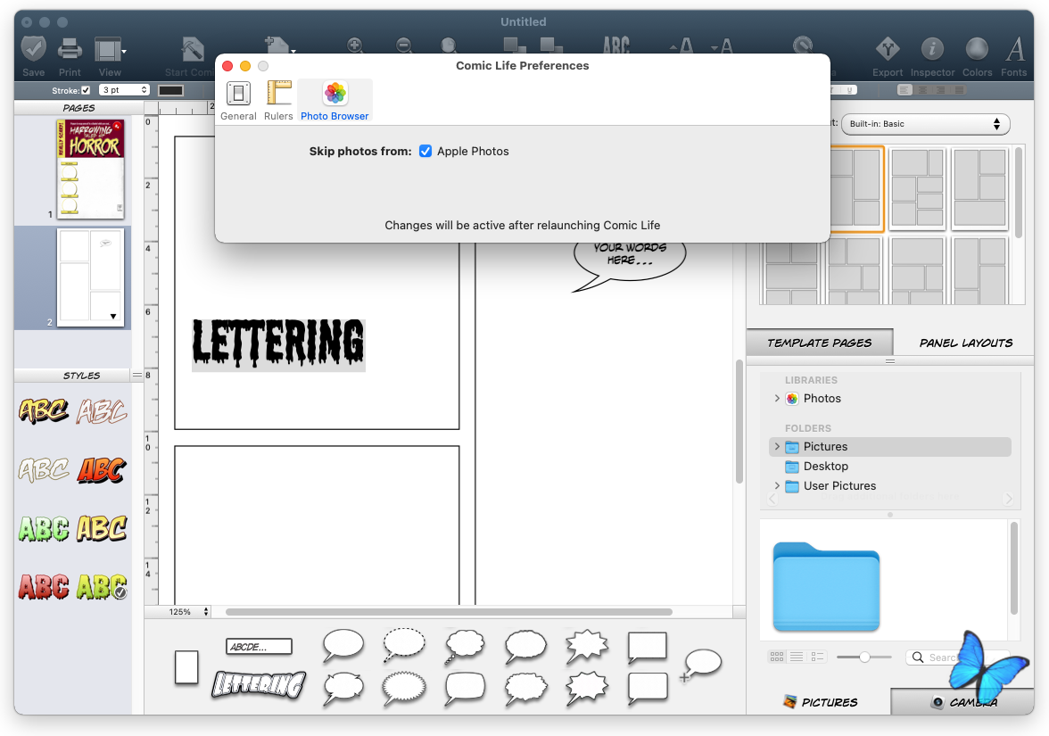Open the Fonts panel

pyautogui.click(x=1014, y=50)
